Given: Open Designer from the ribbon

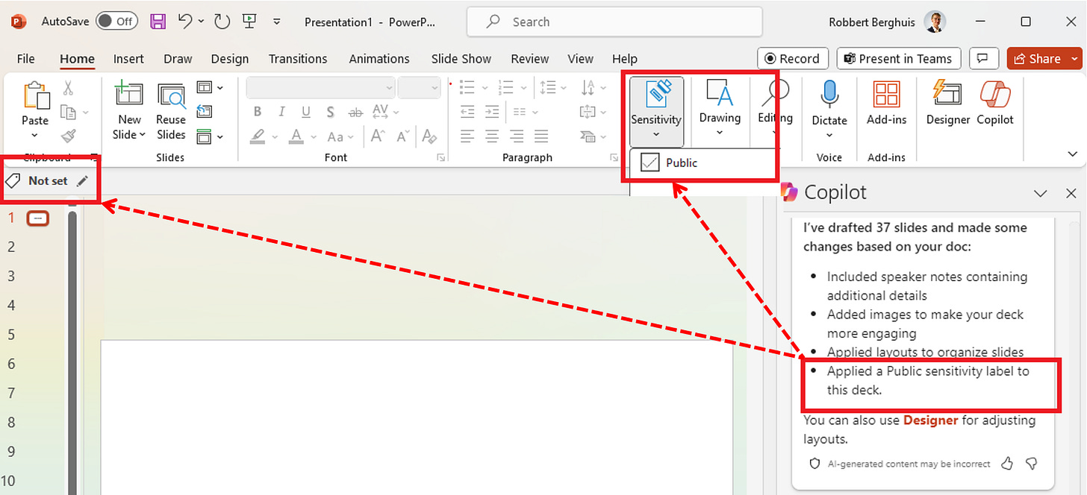Looking at the screenshot, I should (x=948, y=103).
